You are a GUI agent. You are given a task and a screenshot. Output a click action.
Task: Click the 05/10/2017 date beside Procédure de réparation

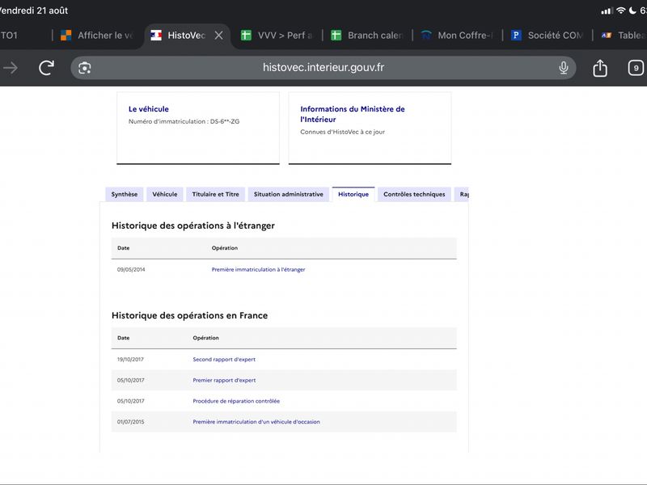click(x=130, y=401)
